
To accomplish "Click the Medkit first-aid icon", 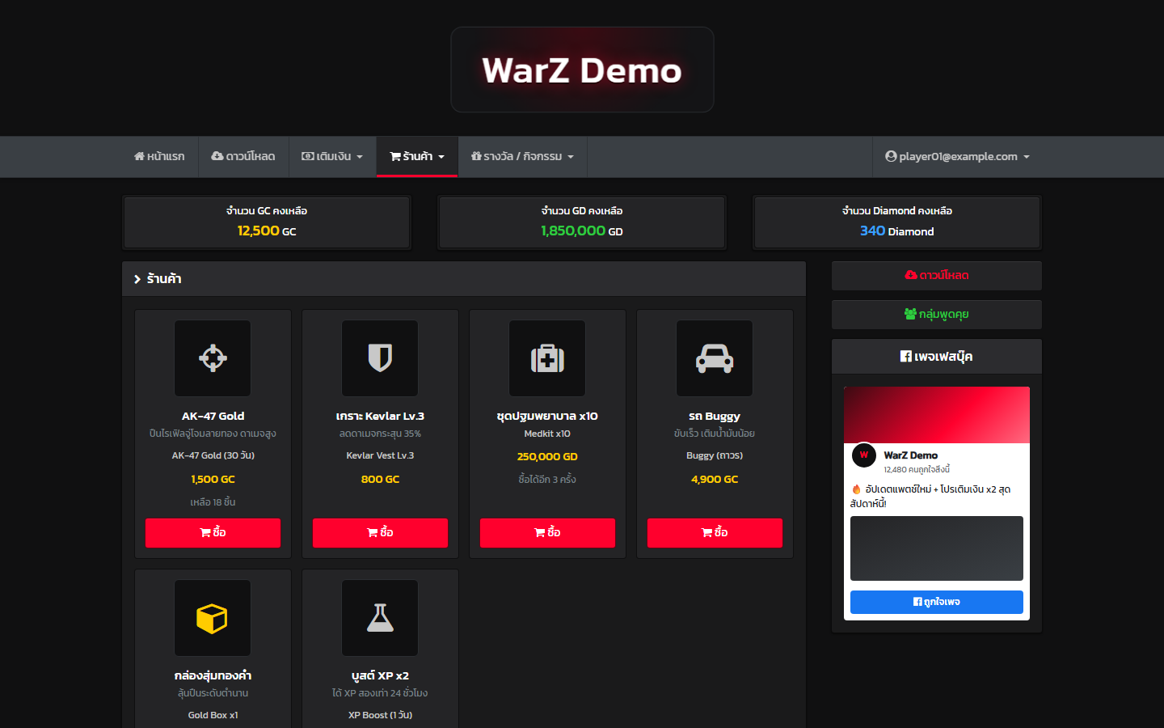I will click(547, 358).
